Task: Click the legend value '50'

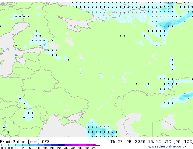Action: click(94, 148)
